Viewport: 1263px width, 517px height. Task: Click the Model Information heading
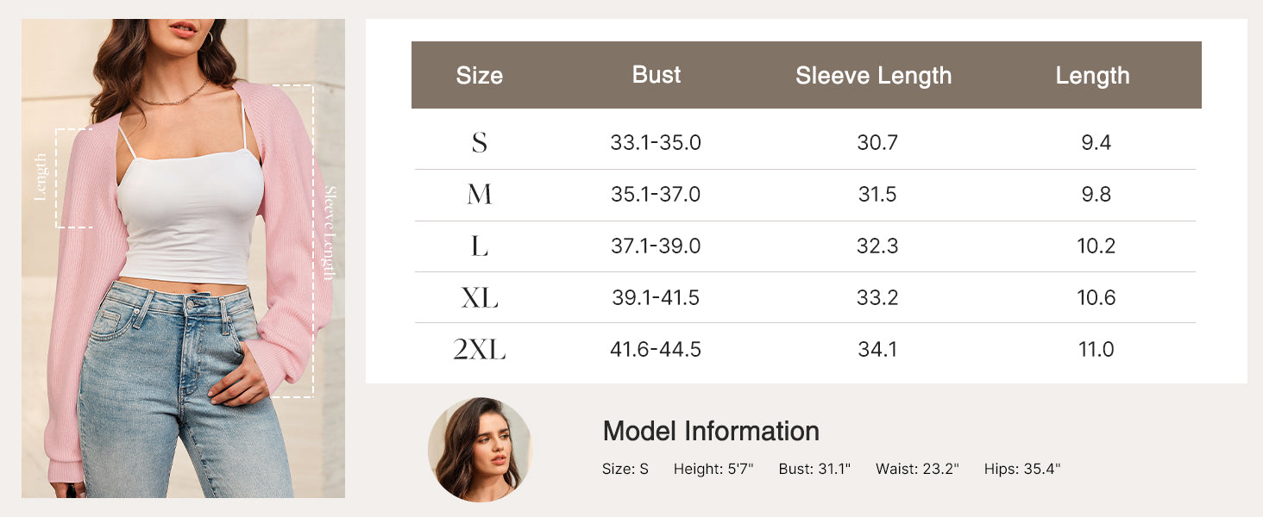711,431
